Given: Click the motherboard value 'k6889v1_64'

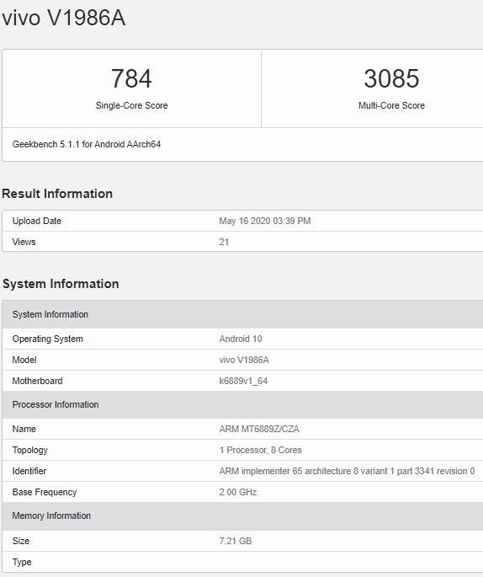Looking at the screenshot, I should pyautogui.click(x=243, y=381).
